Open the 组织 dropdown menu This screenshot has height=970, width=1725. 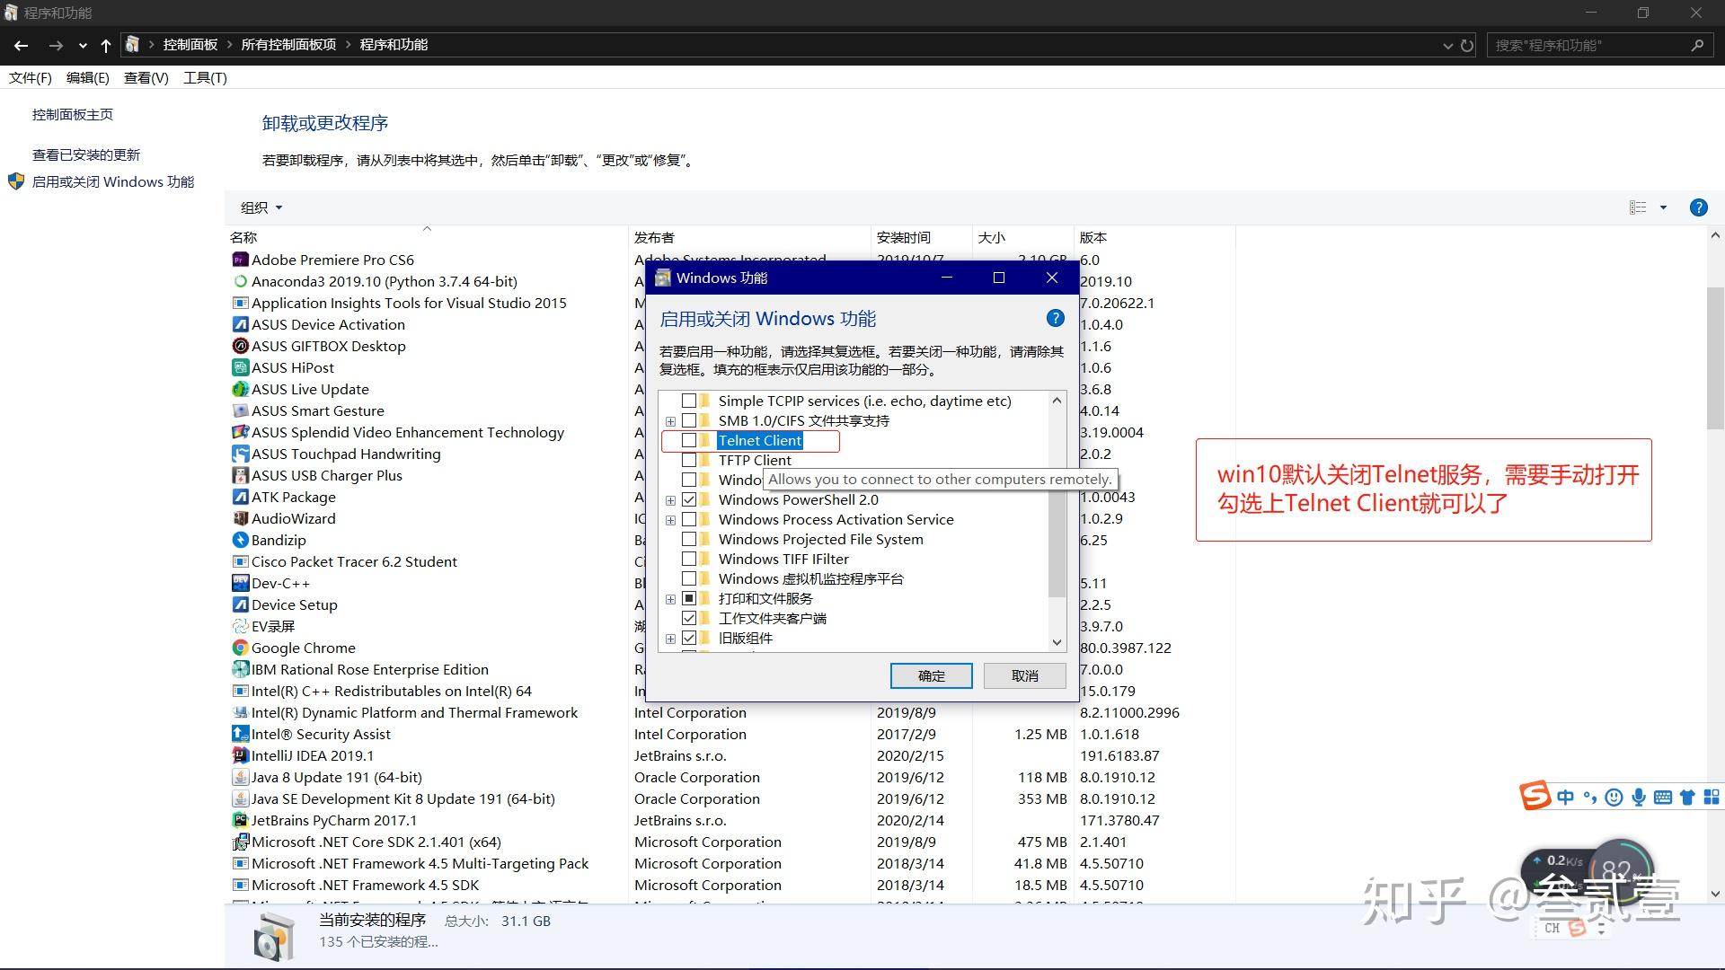pyautogui.click(x=261, y=207)
